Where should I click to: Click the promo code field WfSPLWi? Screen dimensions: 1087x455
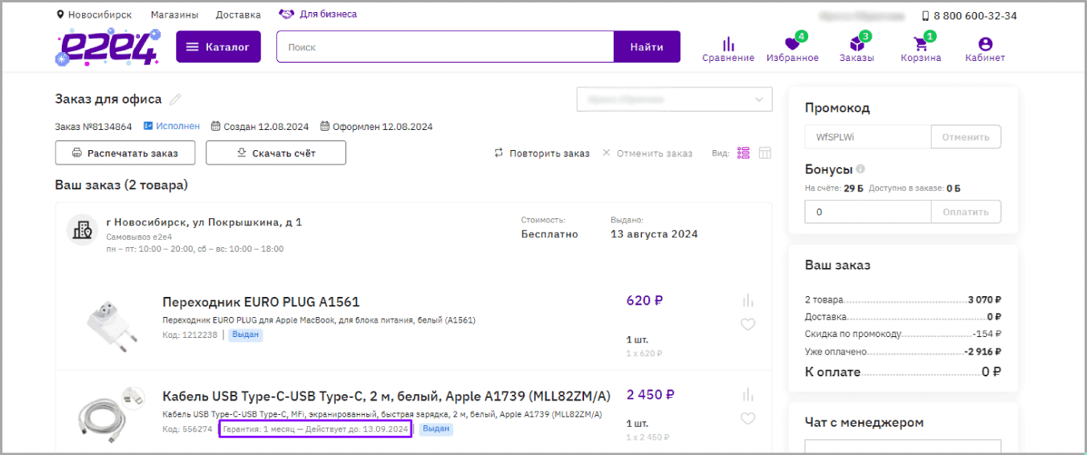(868, 136)
